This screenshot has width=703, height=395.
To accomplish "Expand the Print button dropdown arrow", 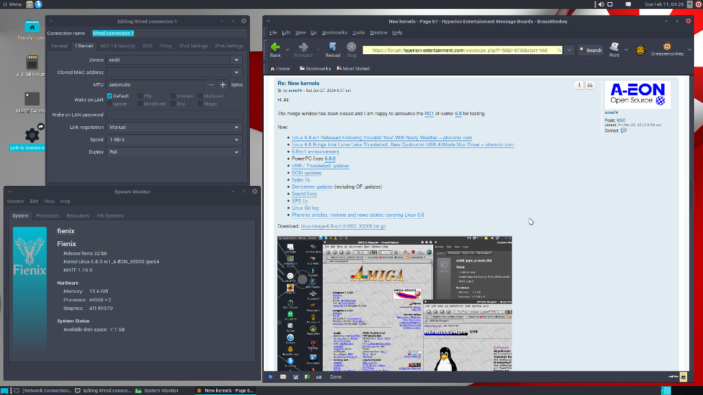I will coord(626,49).
